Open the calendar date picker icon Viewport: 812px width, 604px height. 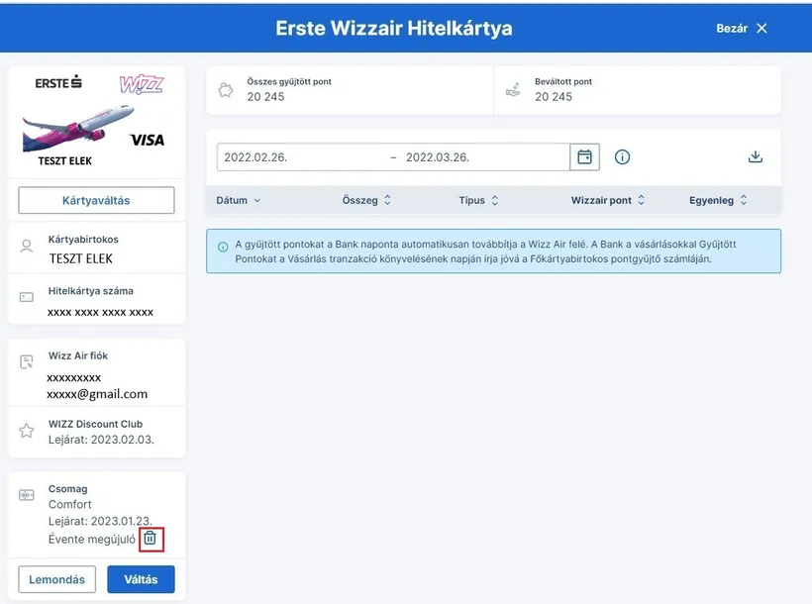coord(585,157)
